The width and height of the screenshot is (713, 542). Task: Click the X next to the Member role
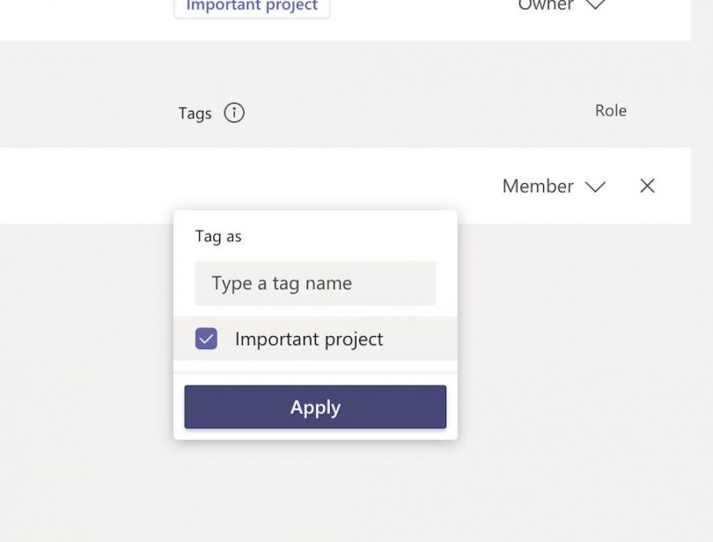click(647, 186)
